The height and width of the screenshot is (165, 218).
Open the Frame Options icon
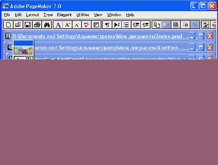pyautogui.click(x=176, y=25)
